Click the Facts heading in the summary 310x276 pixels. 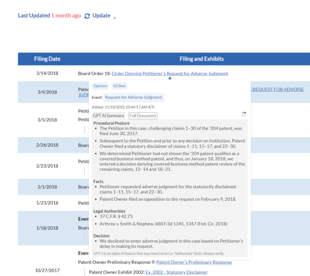point(98,181)
